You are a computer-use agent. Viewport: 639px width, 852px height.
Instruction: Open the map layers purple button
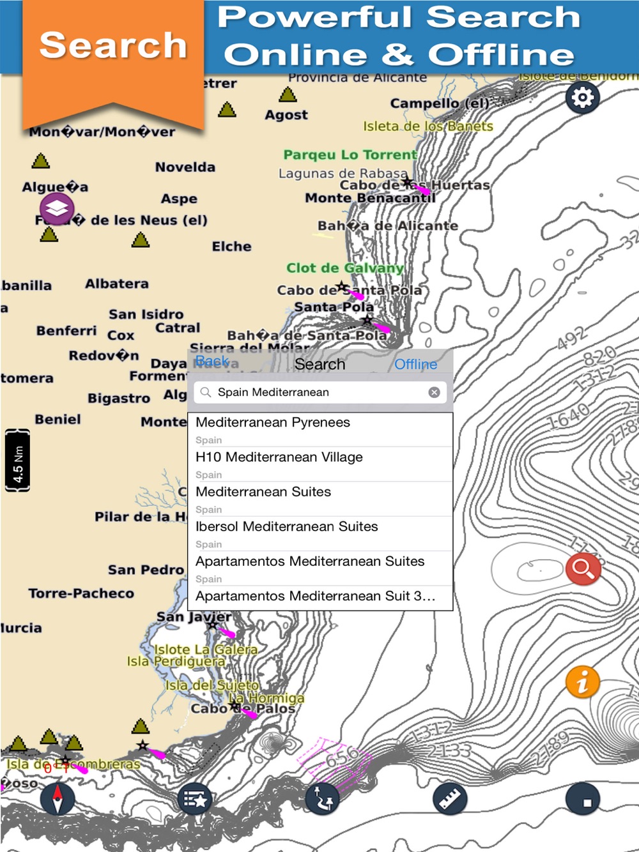pyautogui.click(x=57, y=208)
